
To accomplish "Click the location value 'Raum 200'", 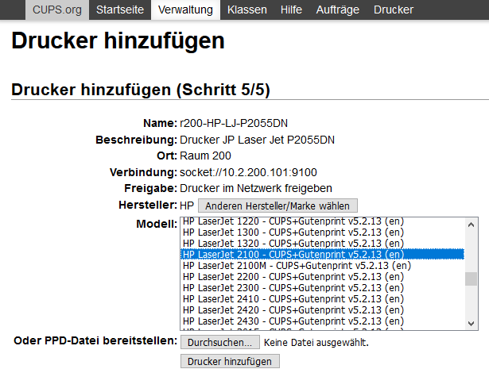I will [x=205, y=156].
